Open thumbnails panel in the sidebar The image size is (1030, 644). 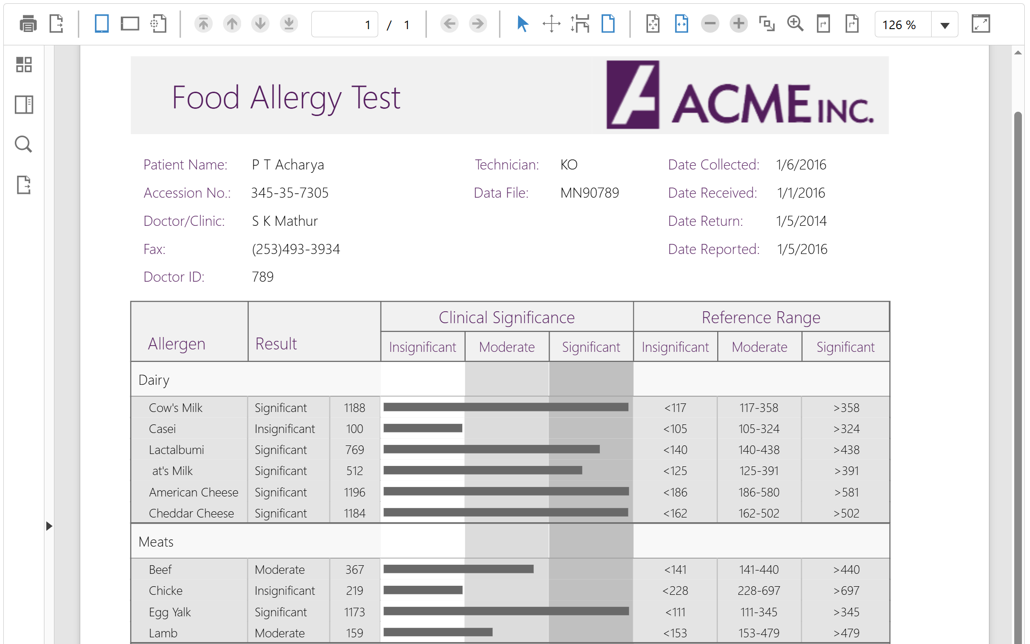[x=23, y=64]
